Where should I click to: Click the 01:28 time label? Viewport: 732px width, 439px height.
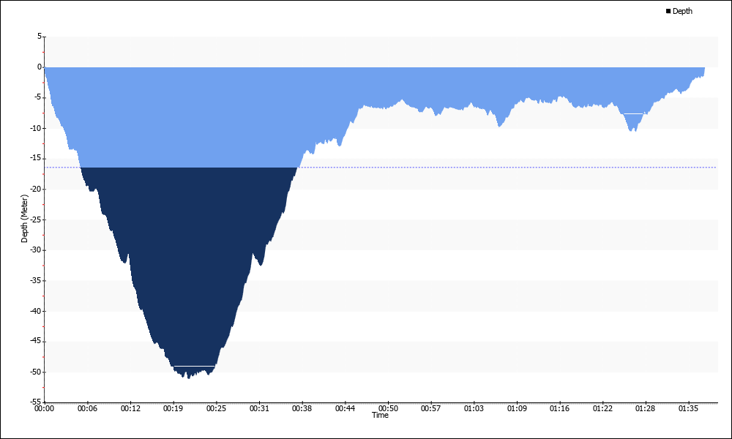[x=645, y=409]
